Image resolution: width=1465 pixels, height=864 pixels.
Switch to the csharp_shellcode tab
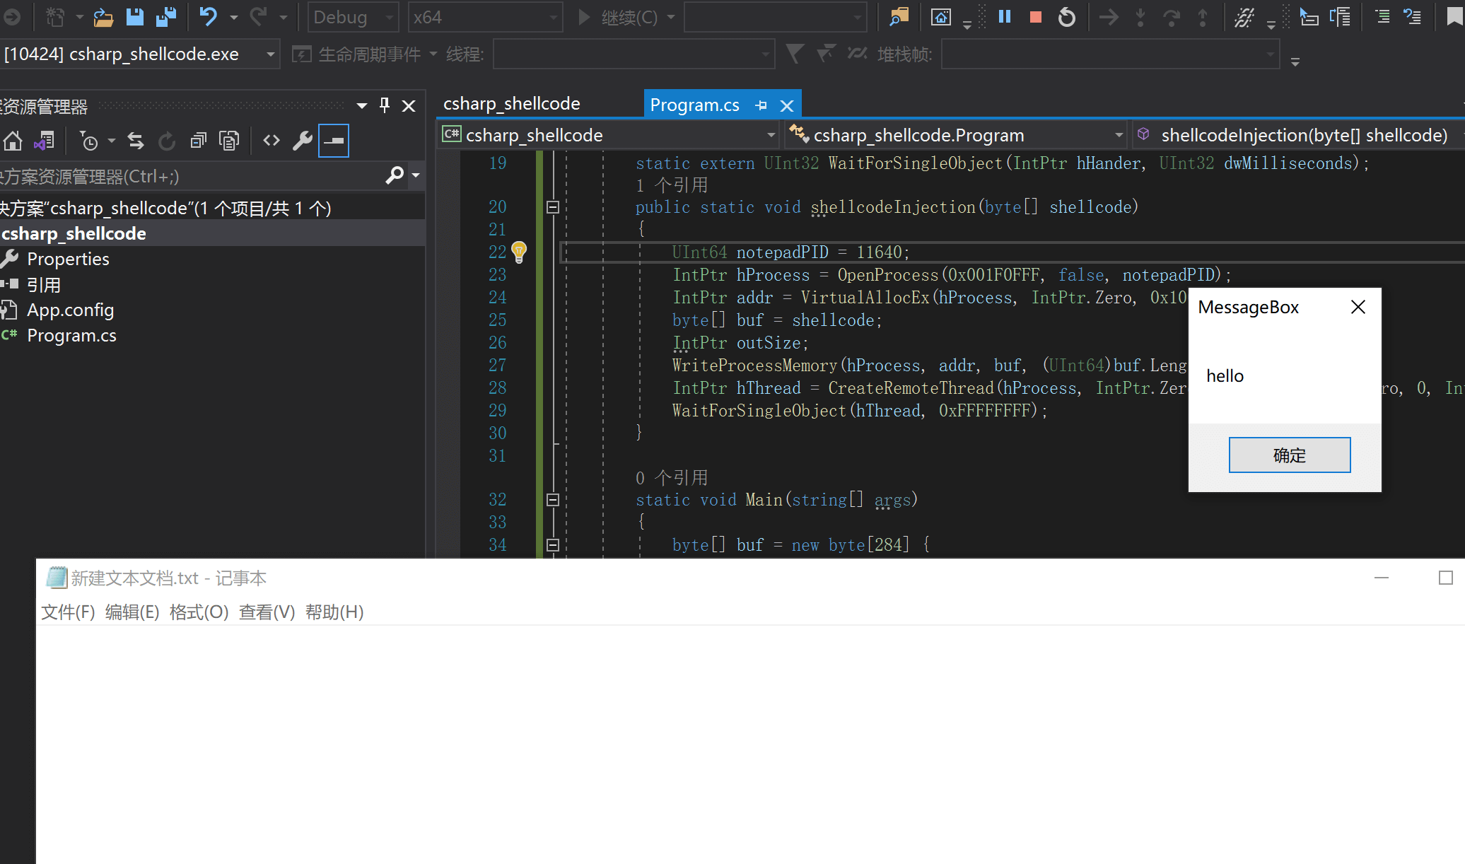(x=511, y=104)
